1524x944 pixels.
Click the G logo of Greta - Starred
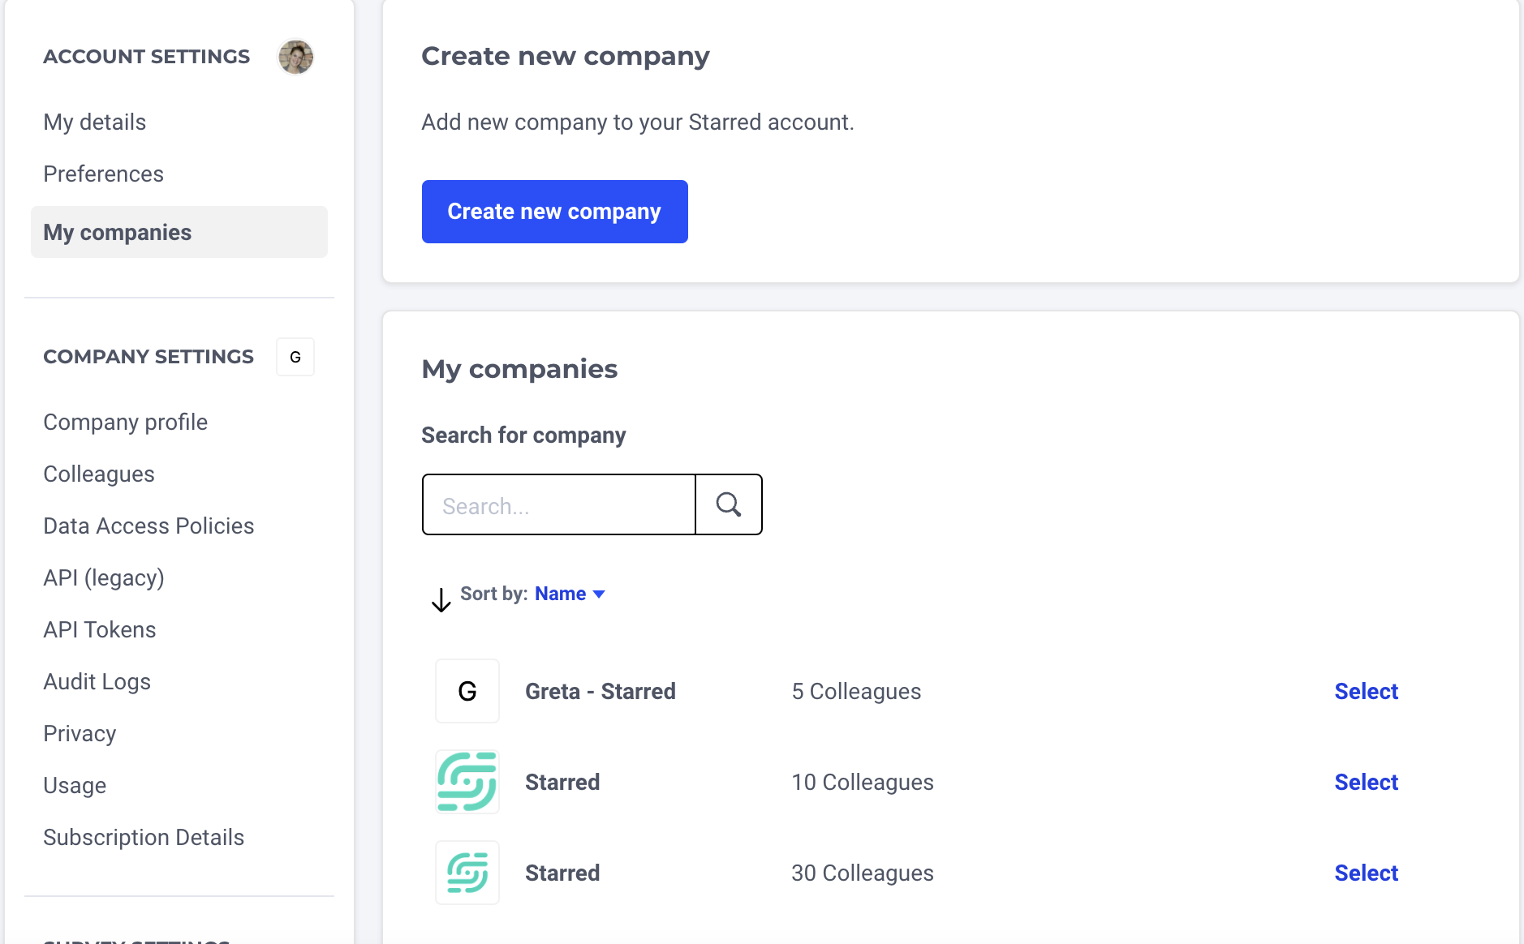467,691
